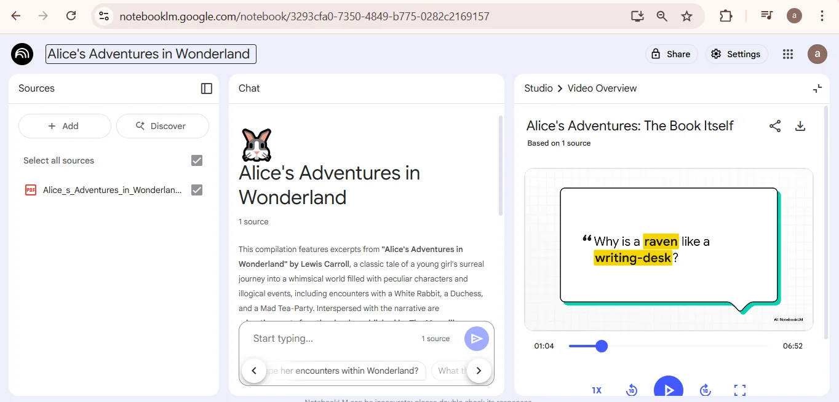Screen dimensions: 839x402
Task: Click the 01:04 elapsed time label
Action: pyautogui.click(x=544, y=346)
